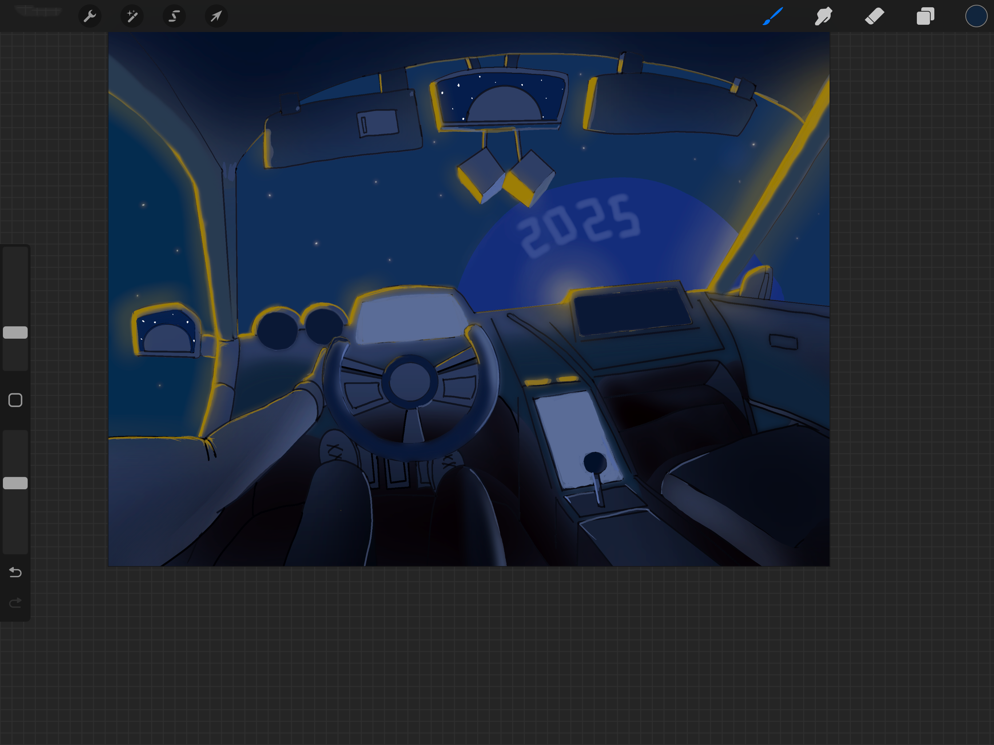This screenshot has height=745, width=994.
Task: Open the Adjustments magic wand menu
Action: point(132,17)
